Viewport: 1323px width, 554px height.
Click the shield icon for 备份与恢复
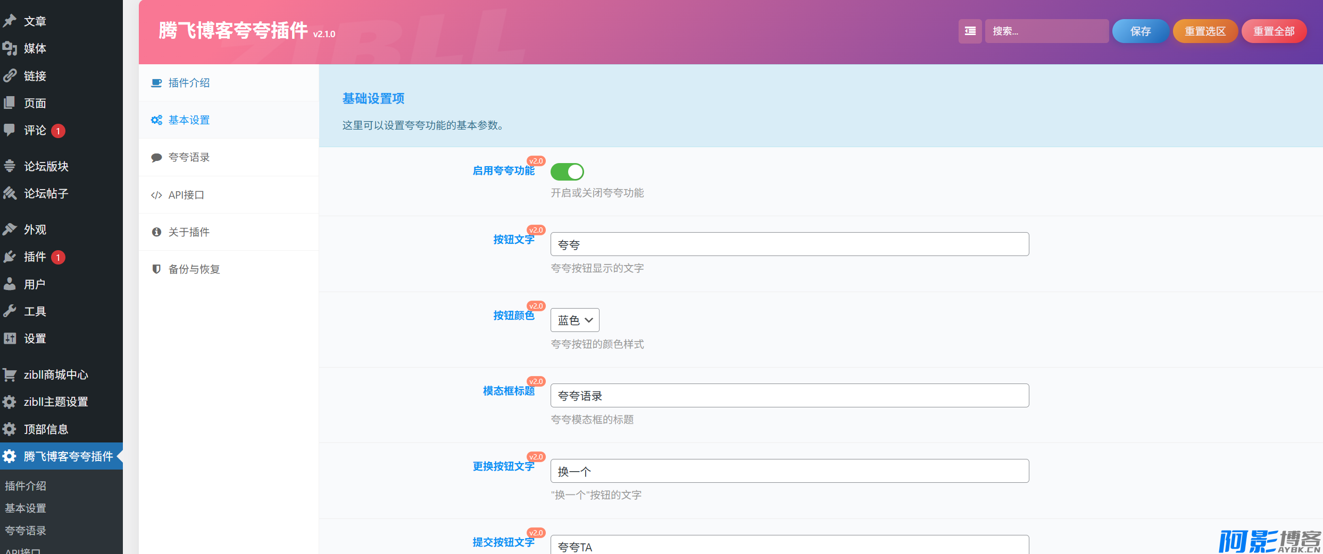[x=156, y=269]
